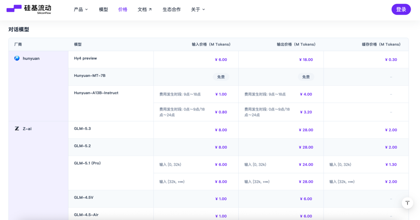420x220 pixels.
Task: Click the GLM-5.2 model name
Action: [x=82, y=146]
